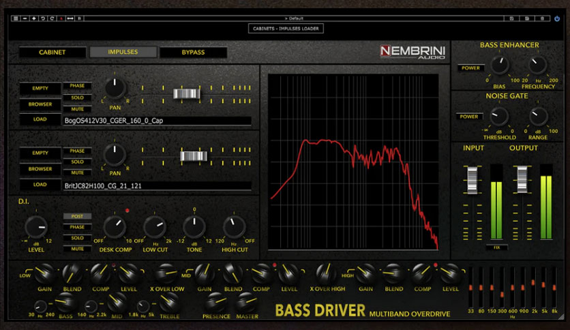Toggle the D.I. MUTE switch
Screen dimensions: 570x330
click(x=77, y=249)
